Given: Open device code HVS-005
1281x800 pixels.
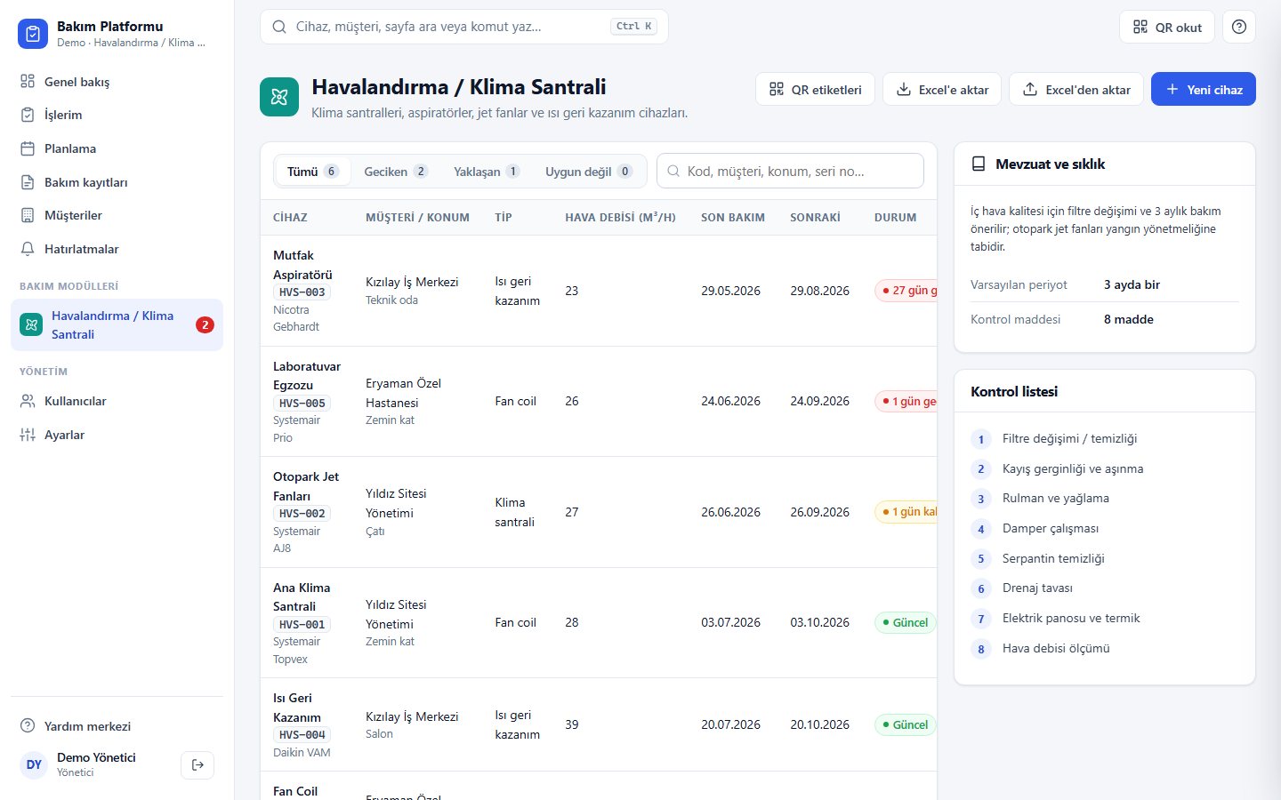Looking at the screenshot, I should [302, 403].
